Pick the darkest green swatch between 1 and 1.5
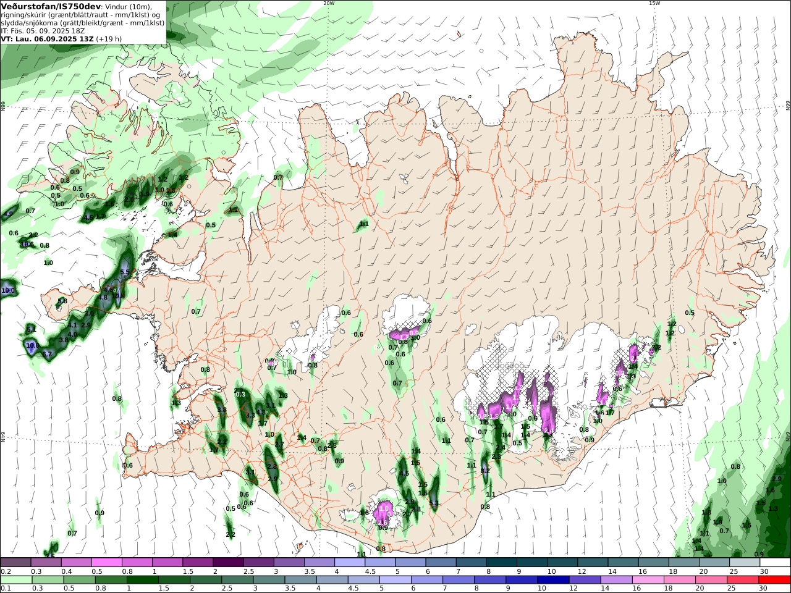The width and height of the screenshot is (791, 593). [x=143, y=580]
